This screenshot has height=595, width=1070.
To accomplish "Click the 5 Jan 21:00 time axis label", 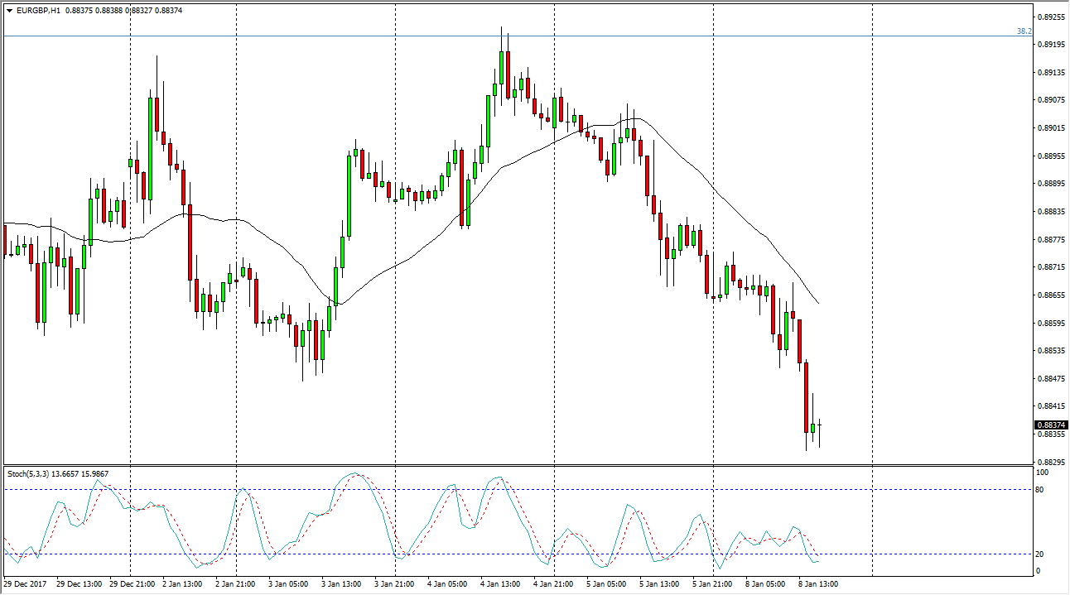I will click(x=711, y=584).
